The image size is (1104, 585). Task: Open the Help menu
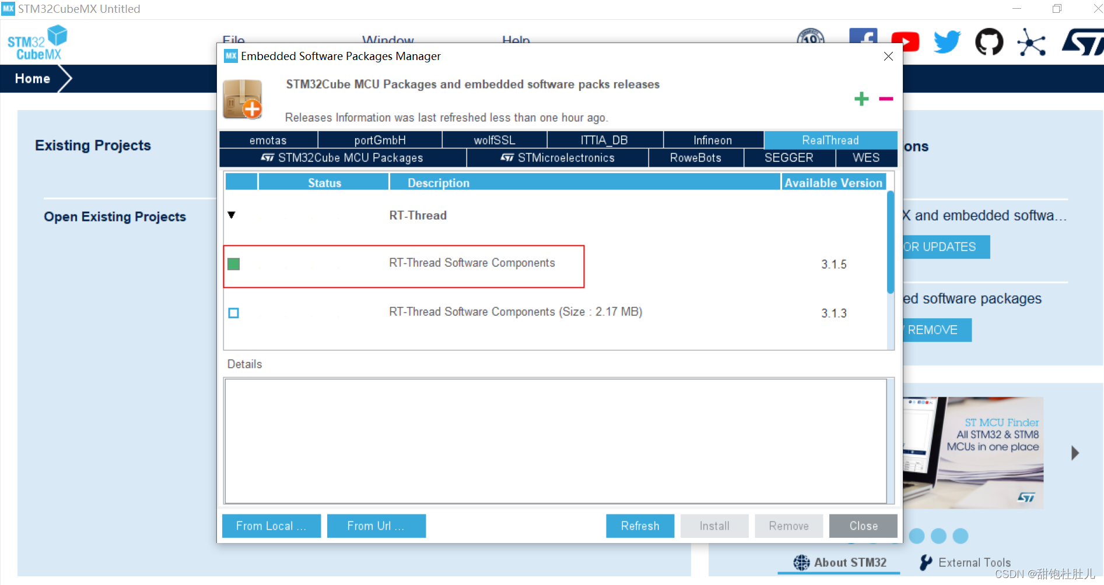coord(516,38)
